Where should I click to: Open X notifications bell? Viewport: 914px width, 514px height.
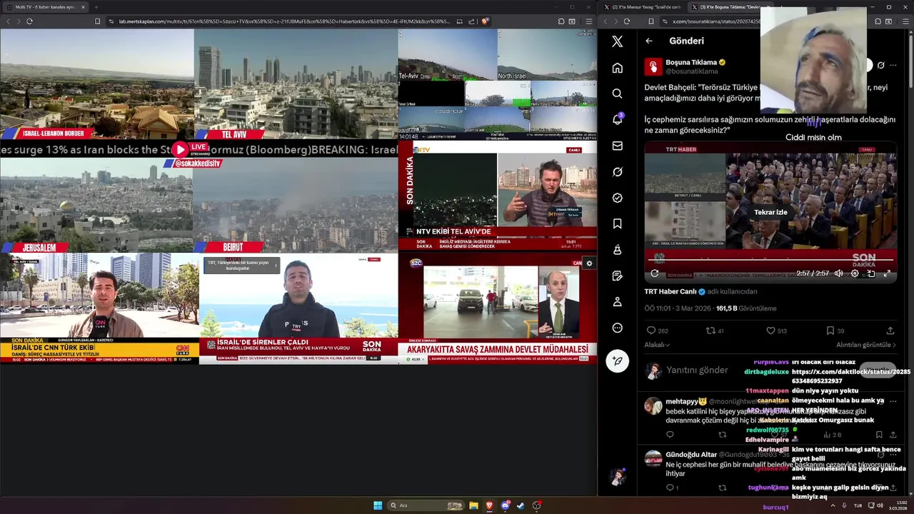(618, 119)
